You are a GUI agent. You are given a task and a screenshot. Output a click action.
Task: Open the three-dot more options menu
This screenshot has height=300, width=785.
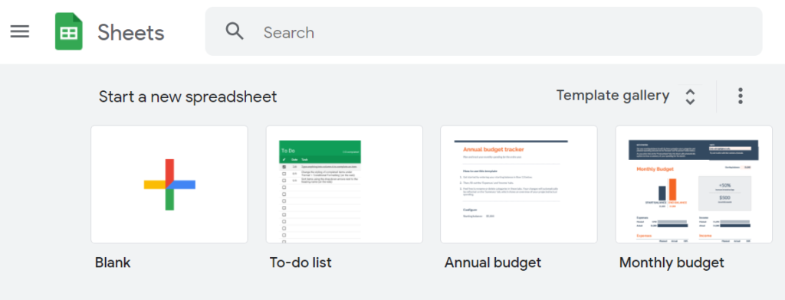click(740, 96)
